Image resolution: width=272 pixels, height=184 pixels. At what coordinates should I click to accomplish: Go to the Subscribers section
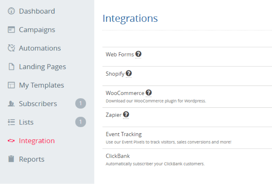pos(38,104)
